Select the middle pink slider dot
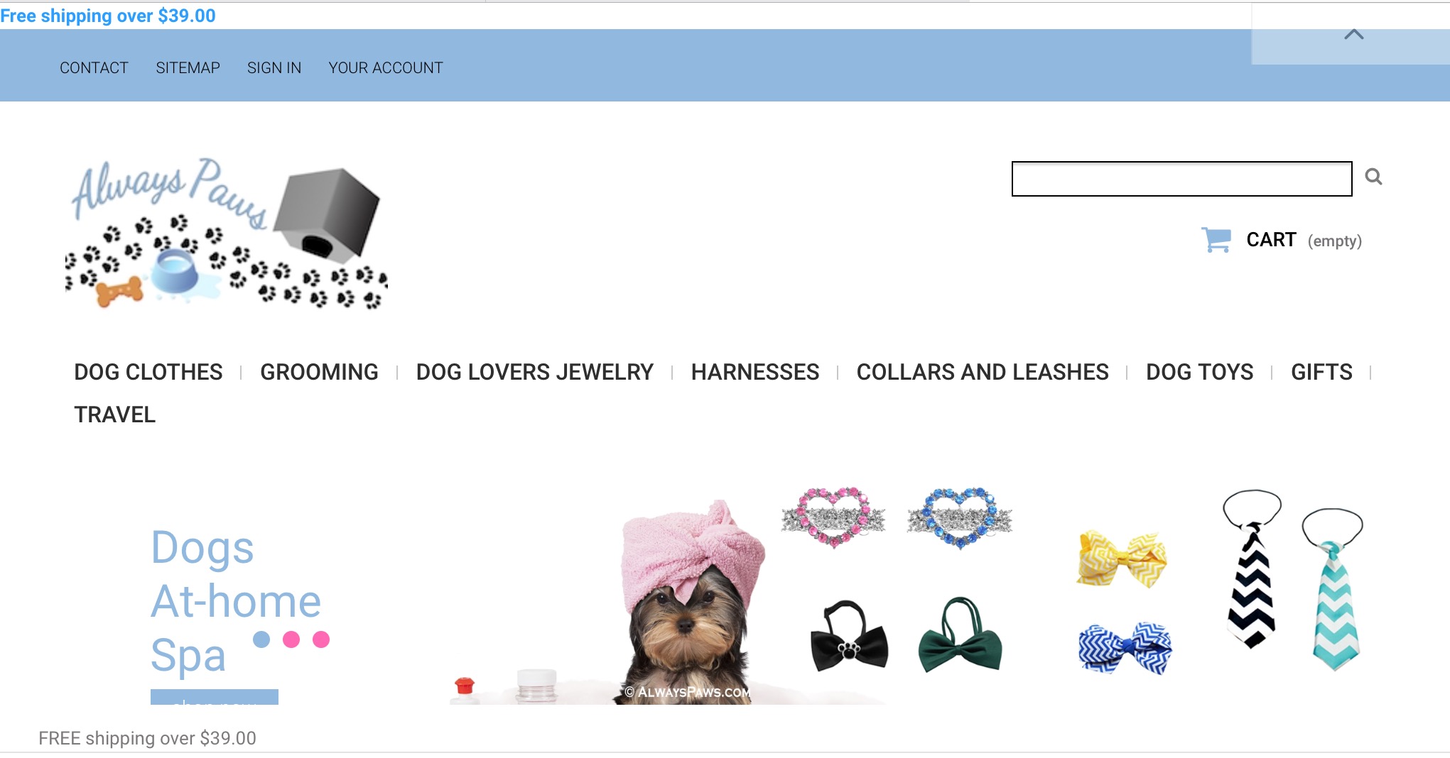Screen dimensions: 1450x758 click(x=291, y=639)
